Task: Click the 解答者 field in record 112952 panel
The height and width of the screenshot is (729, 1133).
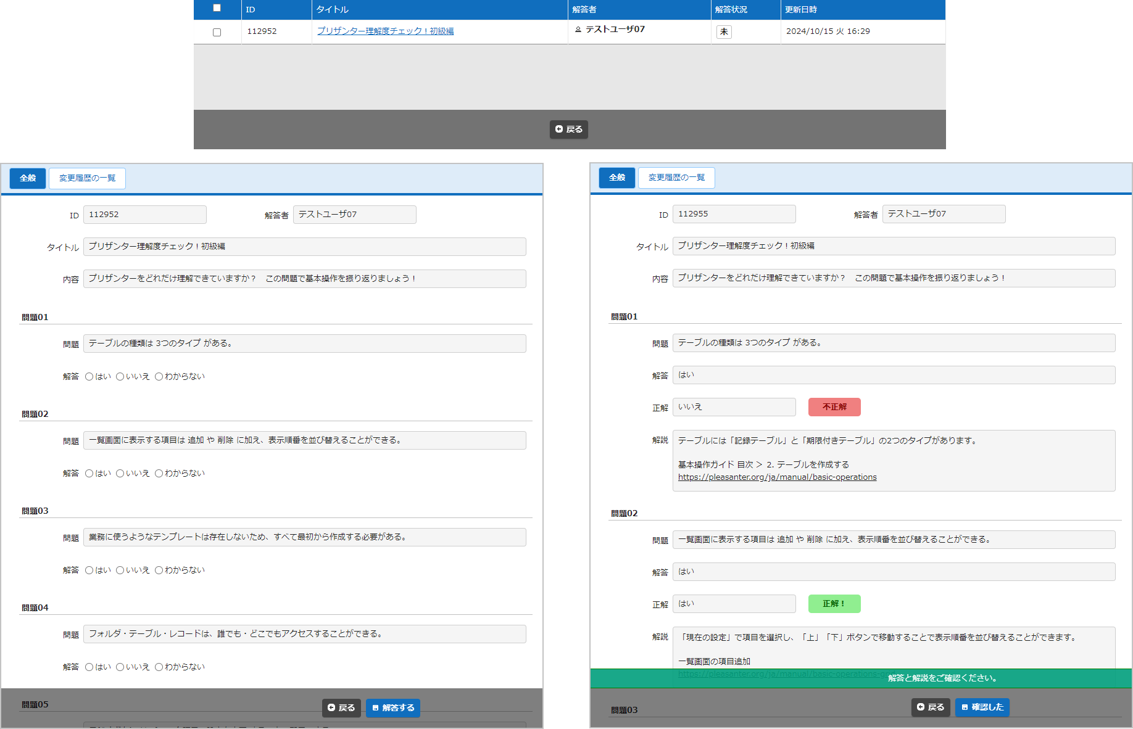Action: click(x=355, y=215)
